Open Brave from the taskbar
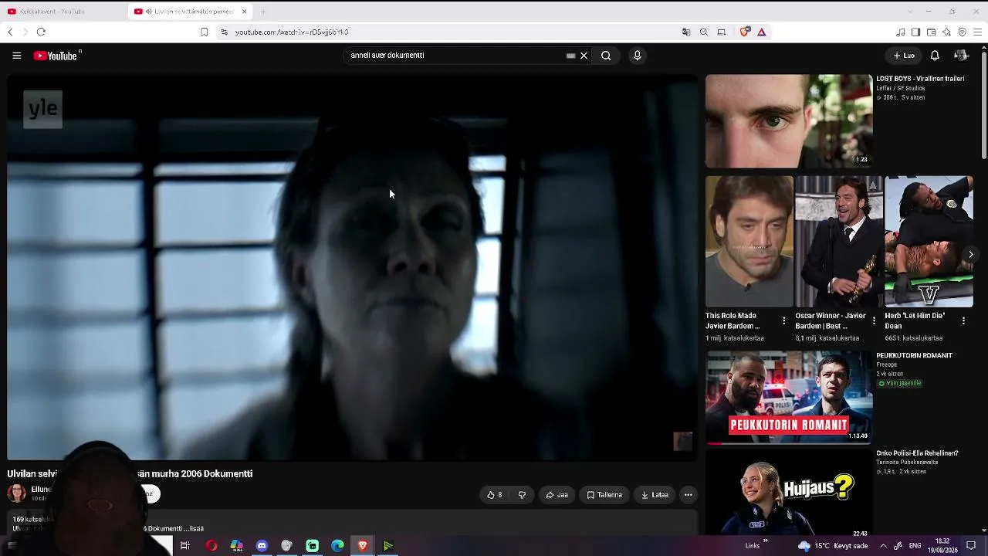Viewport: 988px width, 556px height. pyautogui.click(x=363, y=546)
